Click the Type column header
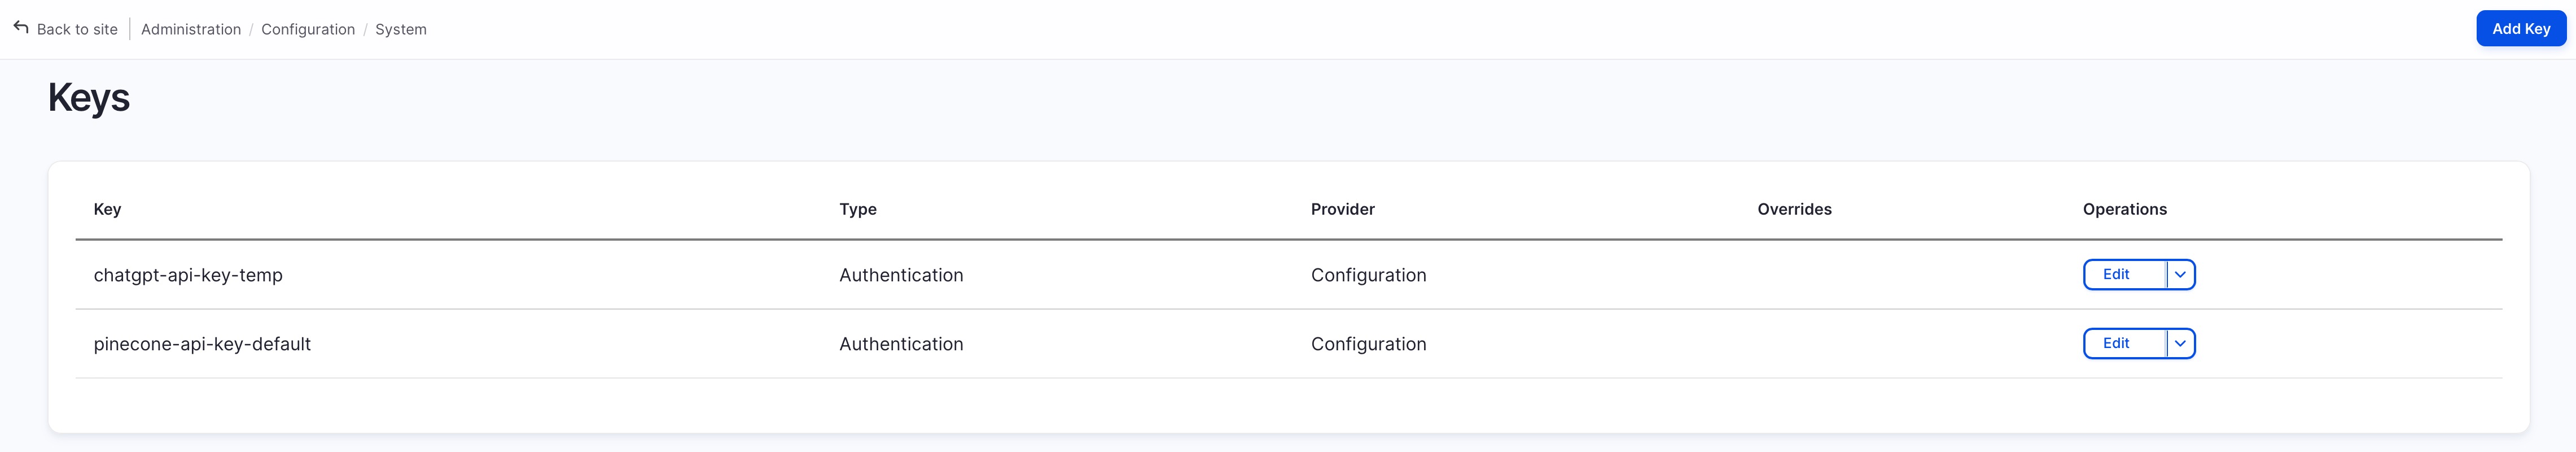 [x=858, y=209]
